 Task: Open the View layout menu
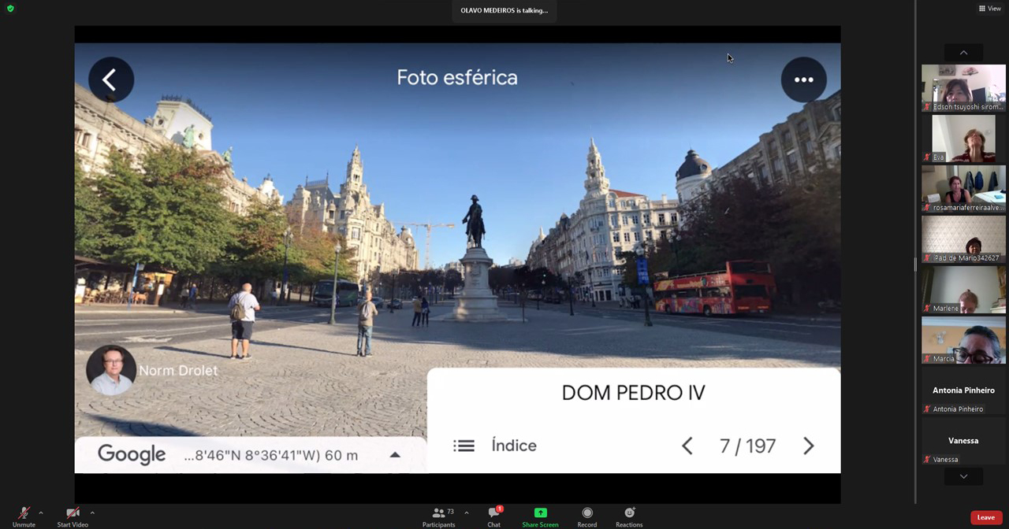coord(989,9)
